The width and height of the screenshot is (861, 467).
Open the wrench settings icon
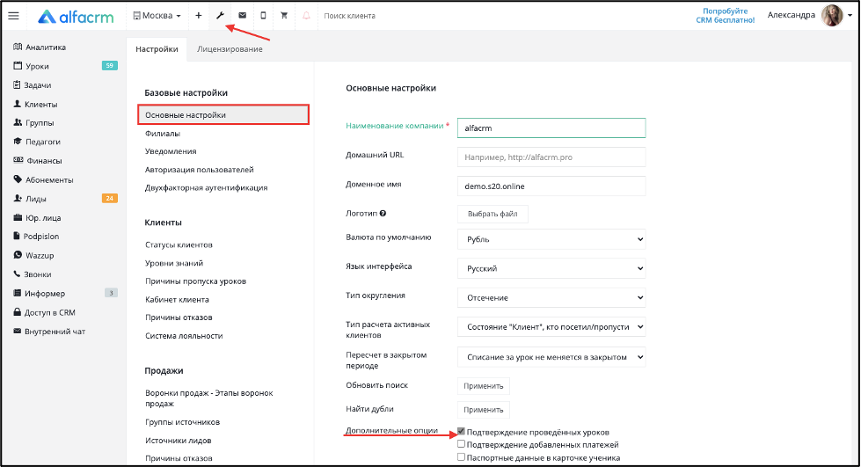(220, 15)
